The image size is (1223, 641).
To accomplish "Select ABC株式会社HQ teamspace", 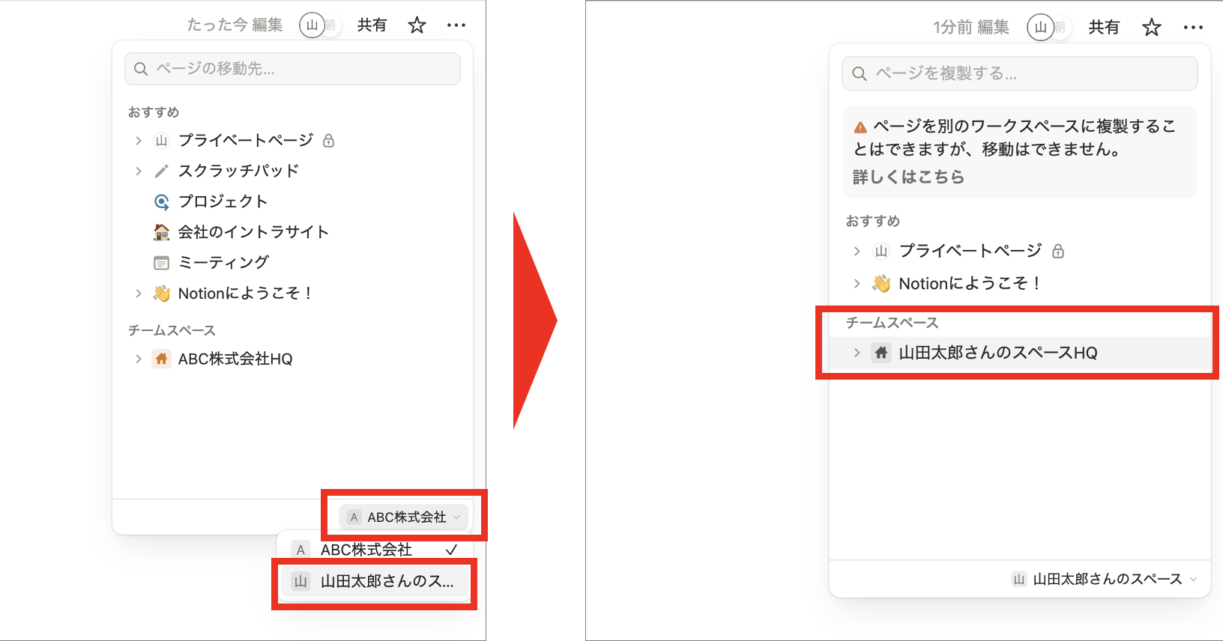I will (235, 359).
